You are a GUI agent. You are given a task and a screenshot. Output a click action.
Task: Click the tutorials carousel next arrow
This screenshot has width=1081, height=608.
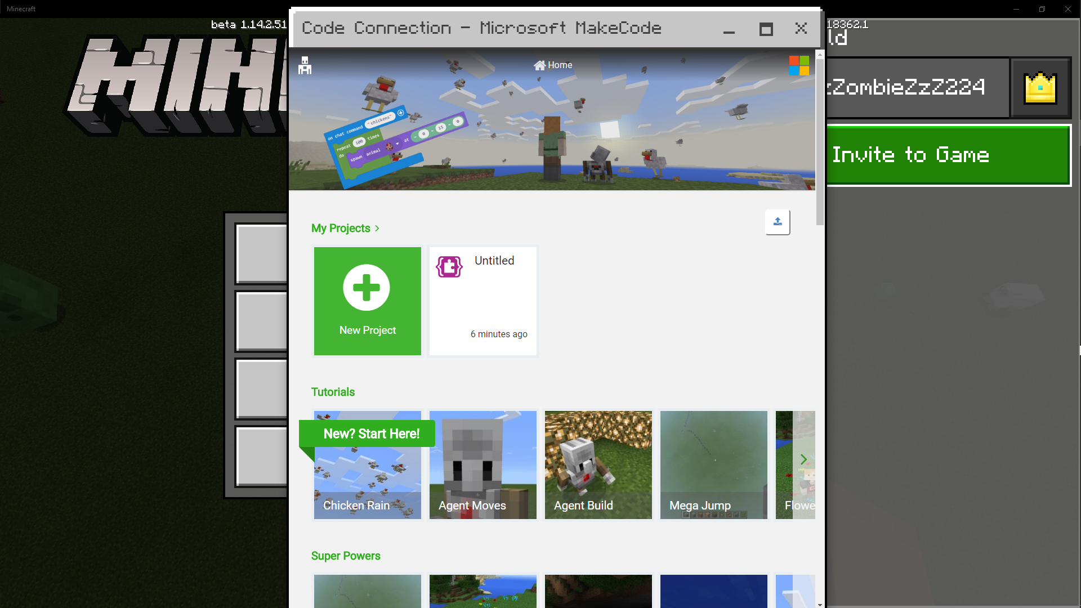[x=803, y=459]
